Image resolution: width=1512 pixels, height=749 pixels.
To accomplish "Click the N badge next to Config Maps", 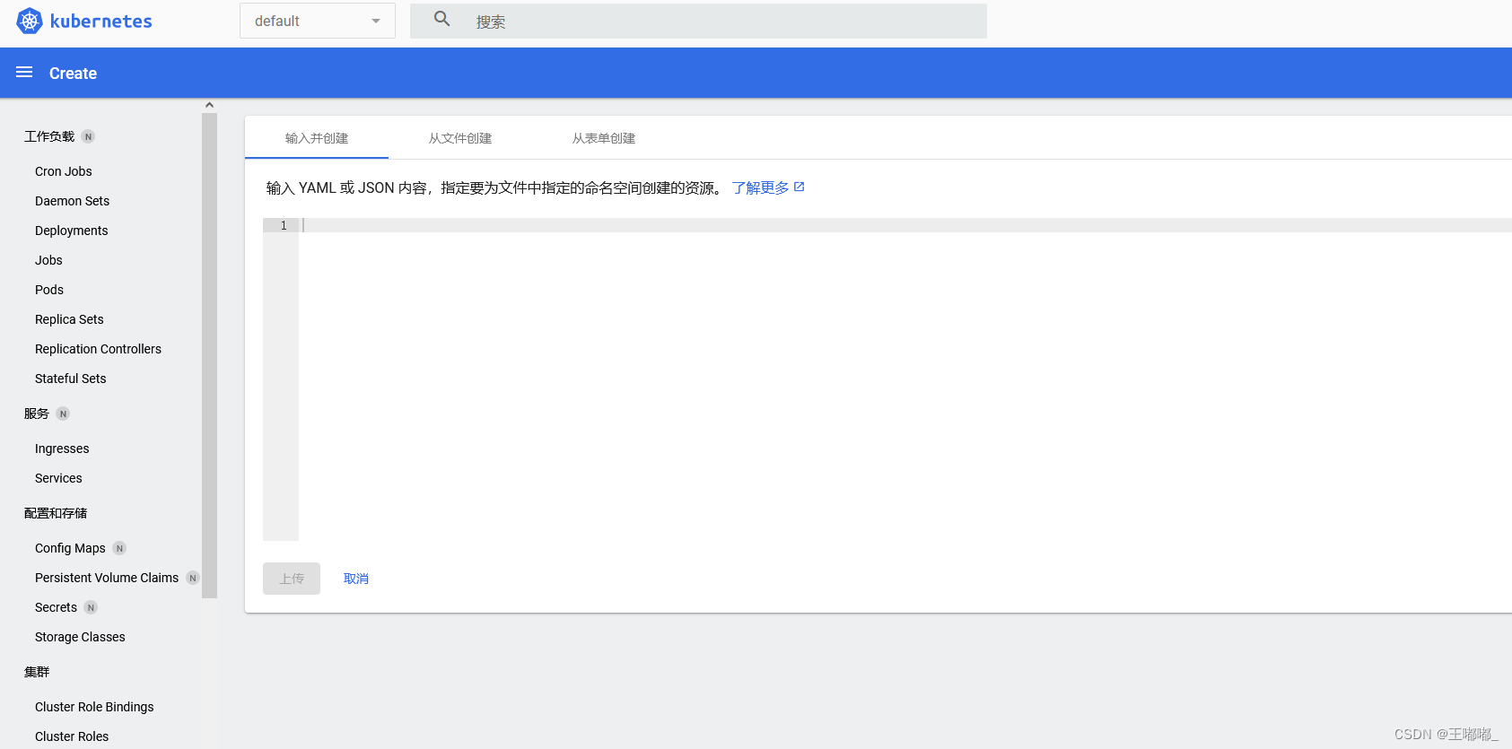I will (119, 548).
